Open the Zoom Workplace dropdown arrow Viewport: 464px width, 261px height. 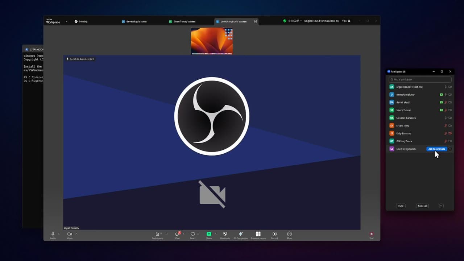67,21
